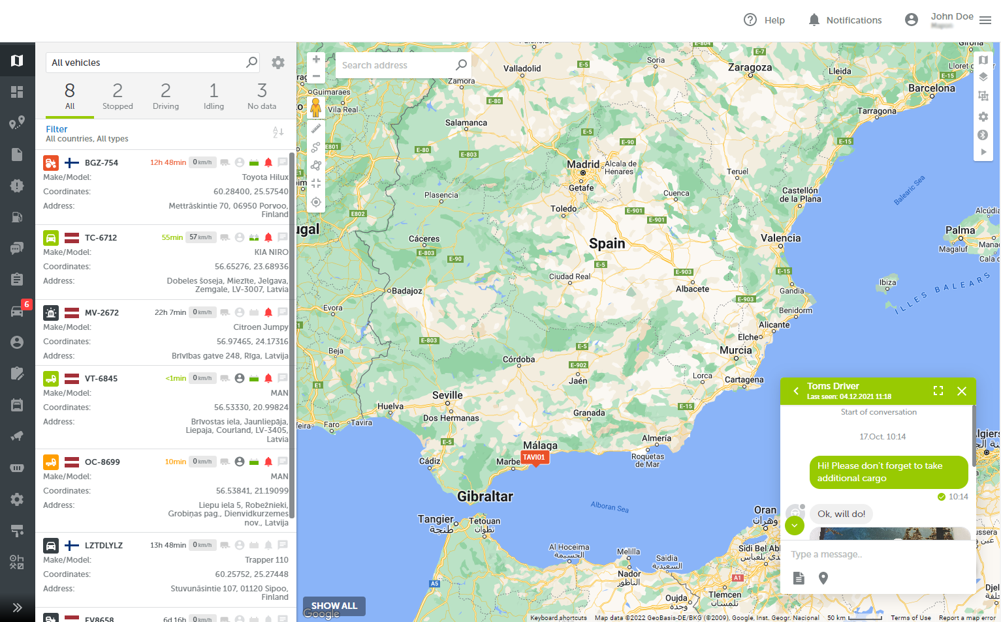Select the Idling vehicles tab
The width and height of the screenshot is (1001, 622).
pyautogui.click(x=214, y=96)
